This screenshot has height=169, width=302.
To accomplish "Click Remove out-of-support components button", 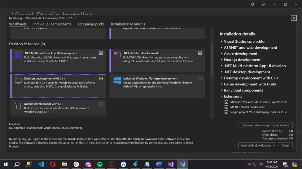I will click(x=266, y=125).
